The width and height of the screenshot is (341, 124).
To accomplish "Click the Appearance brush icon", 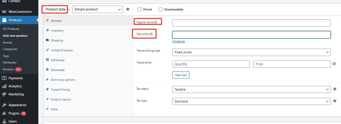I will pos(4,105).
